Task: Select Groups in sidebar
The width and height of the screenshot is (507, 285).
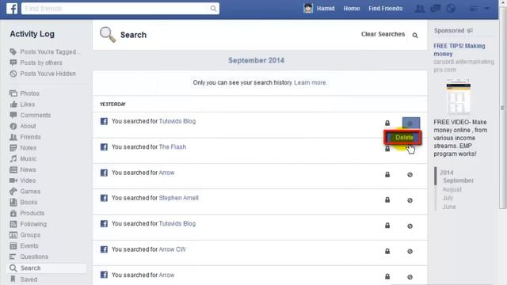Action: [x=25, y=235]
